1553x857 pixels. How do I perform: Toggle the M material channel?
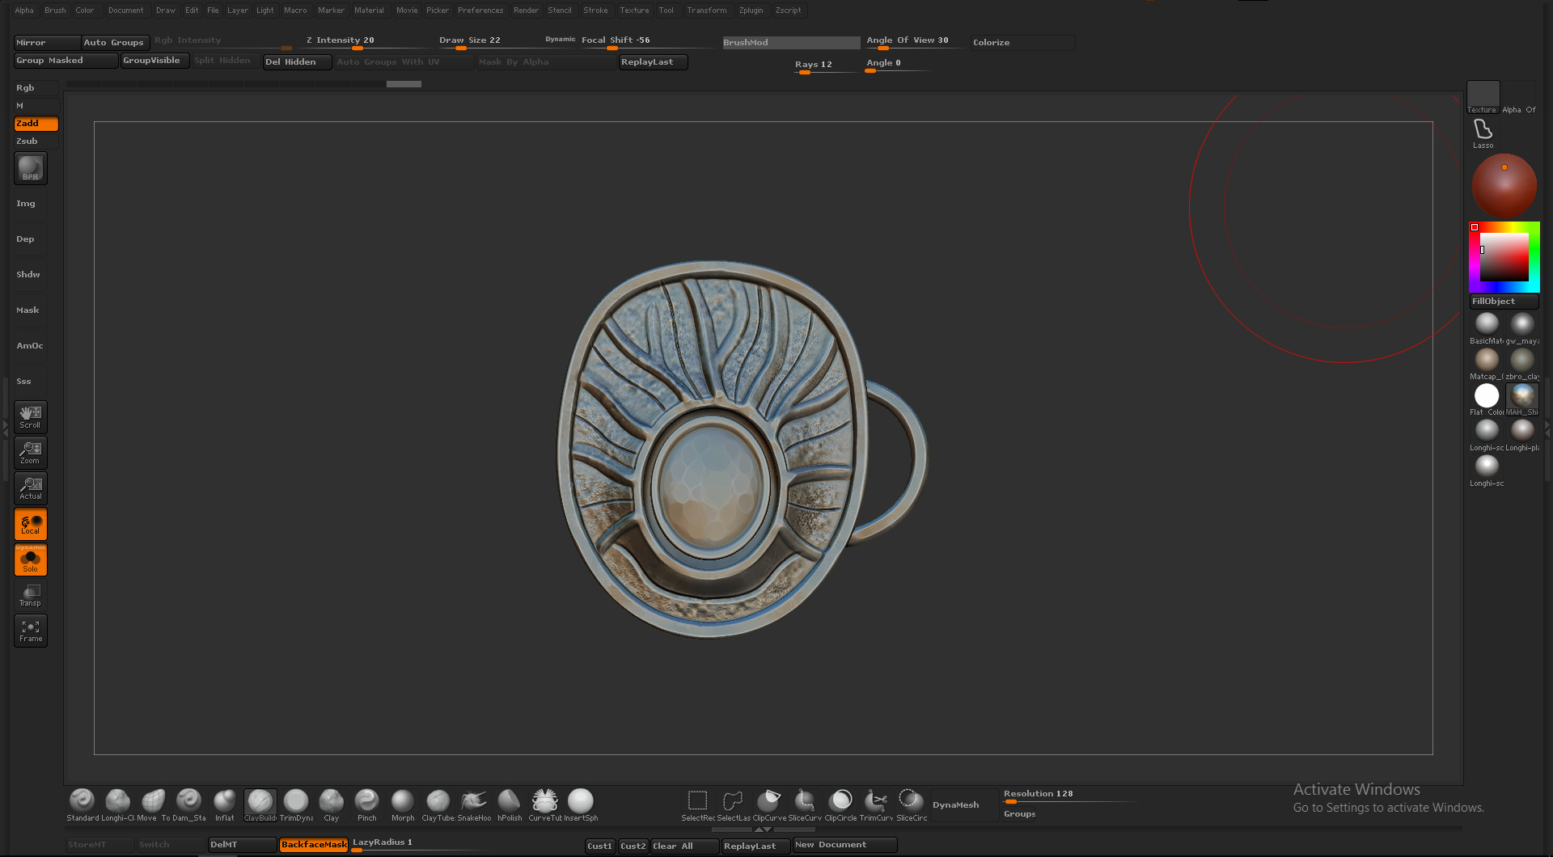pos(36,106)
